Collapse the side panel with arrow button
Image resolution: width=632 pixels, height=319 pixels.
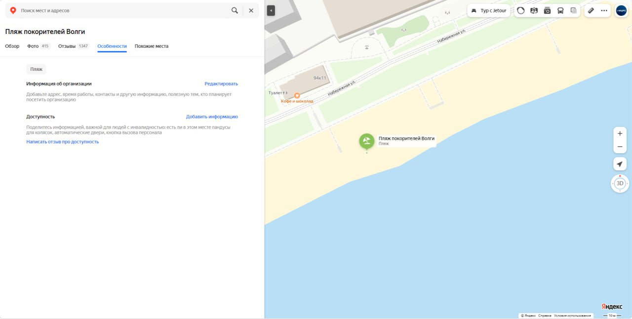(271, 11)
